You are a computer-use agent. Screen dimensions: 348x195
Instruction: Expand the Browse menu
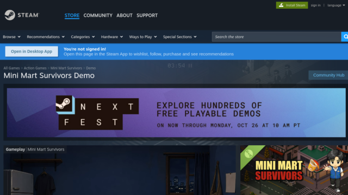pos(11,37)
